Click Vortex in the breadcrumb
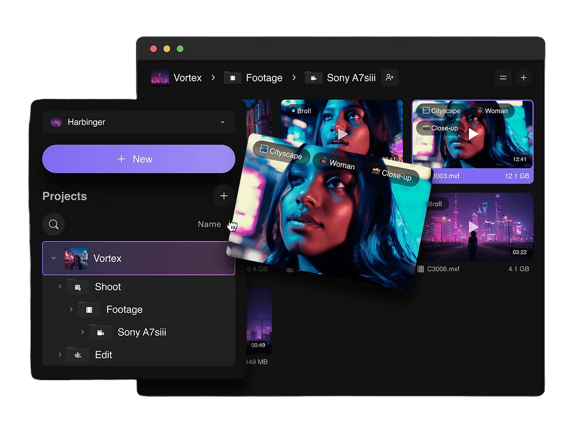This screenshot has height=425, width=575. [188, 78]
